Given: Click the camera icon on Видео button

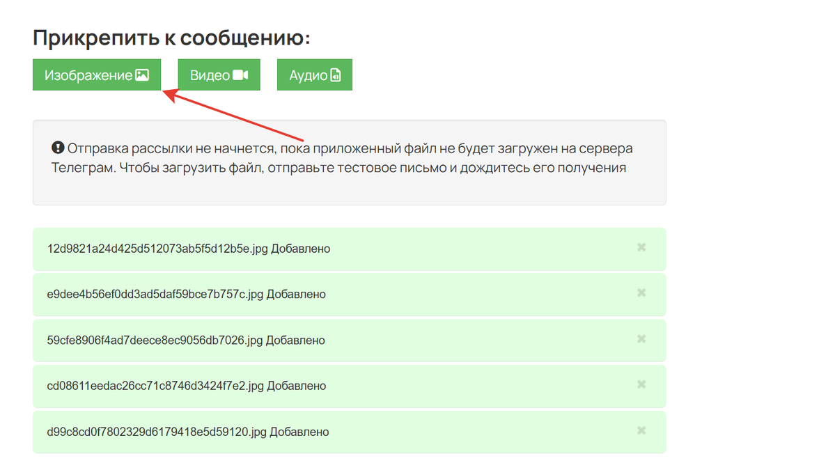Looking at the screenshot, I should pyautogui.click(x=240, y=75).
